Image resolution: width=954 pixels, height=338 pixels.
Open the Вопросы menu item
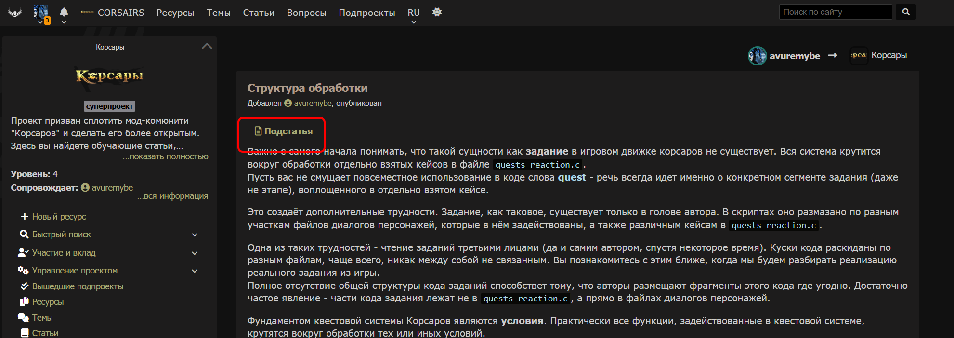tap(307, 13)
